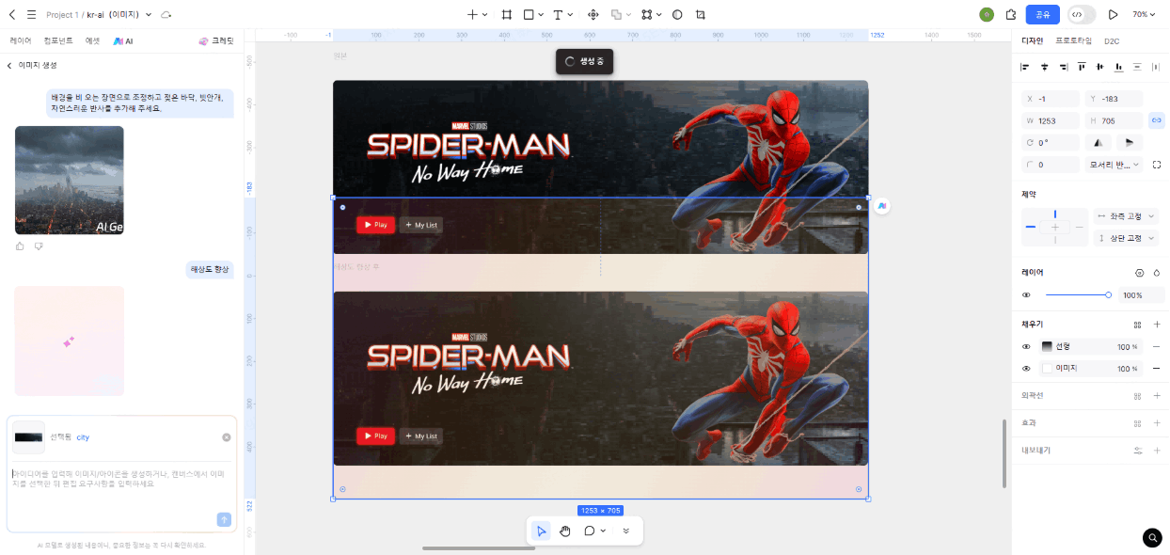The height and width of the screenshot is (555, 1170).
Task: Start the prototype preview play button
Action: (x=1114, y=14)
